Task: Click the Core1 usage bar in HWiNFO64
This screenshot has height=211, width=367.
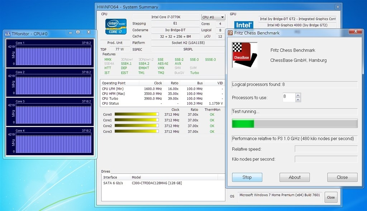Action: 137,120
